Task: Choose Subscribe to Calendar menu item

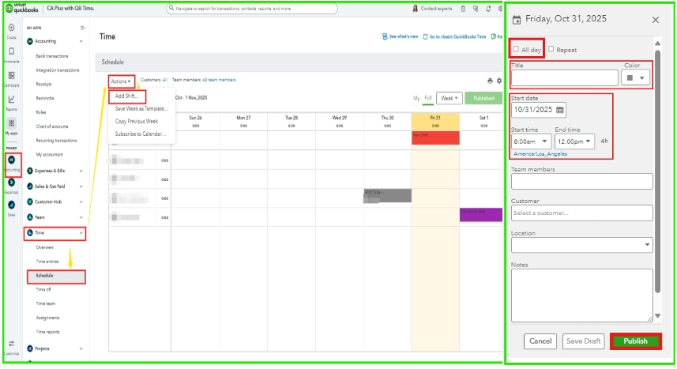Action: [x=141, y=134]
